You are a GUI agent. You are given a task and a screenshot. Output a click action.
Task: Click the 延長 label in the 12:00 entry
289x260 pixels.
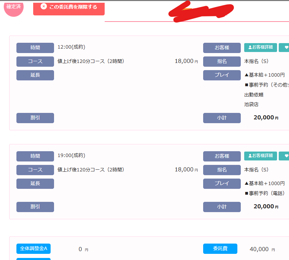click(35, 75)
